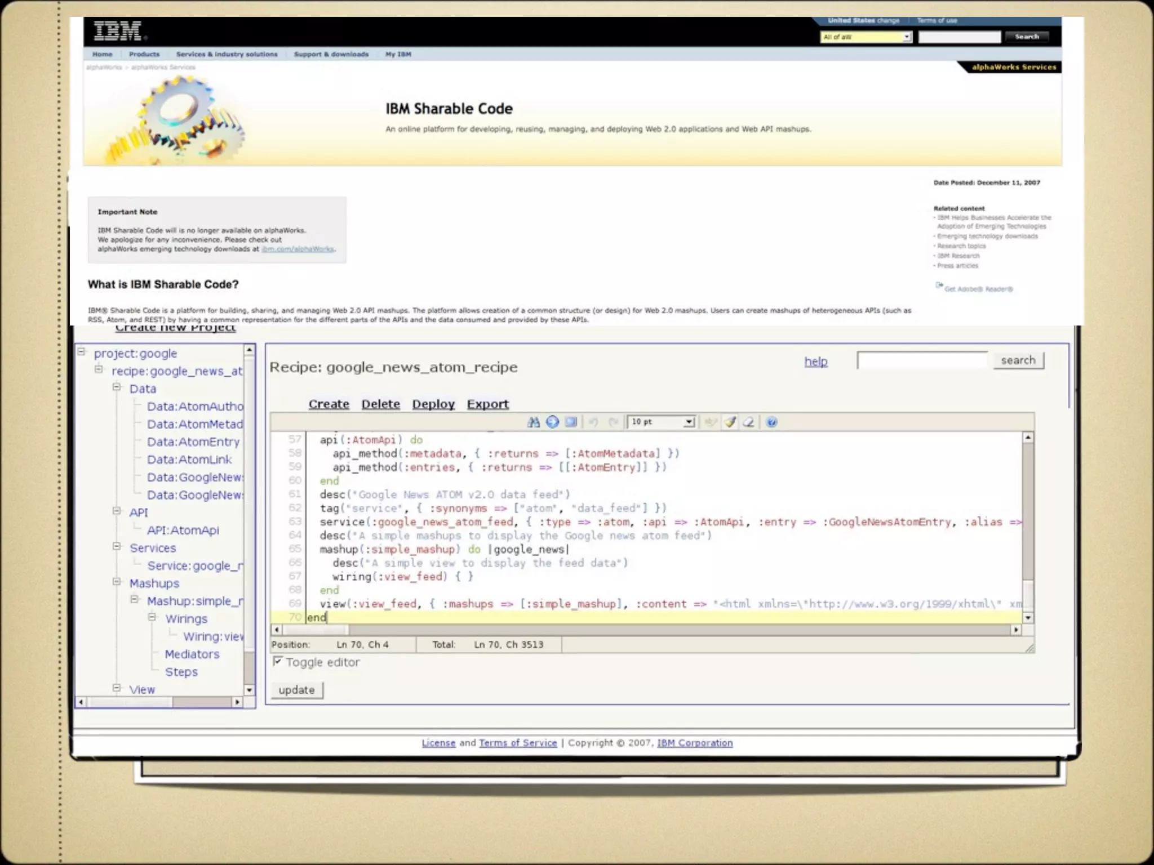Toggle the 'Toggle editor' checkbox
The width and height of the screenshot is (1154, 865).
click(277, 661)
